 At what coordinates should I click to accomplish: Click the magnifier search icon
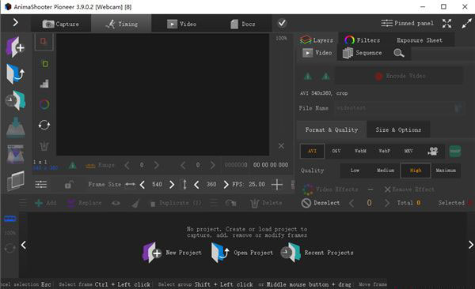(x=399, y=53)
